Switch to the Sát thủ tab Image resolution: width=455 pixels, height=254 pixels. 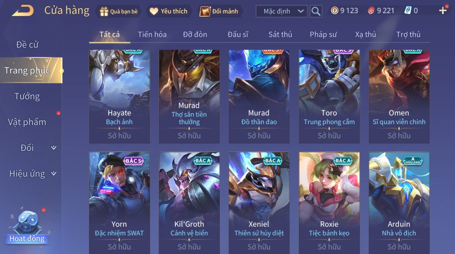280,34
